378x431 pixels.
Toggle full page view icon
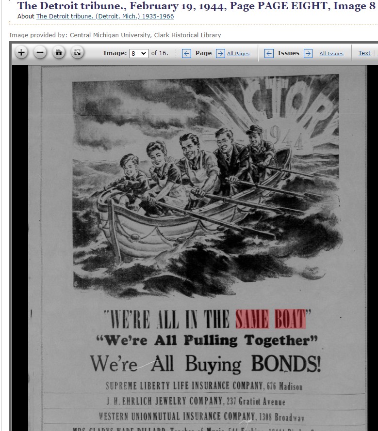click(x=78, y=52)
